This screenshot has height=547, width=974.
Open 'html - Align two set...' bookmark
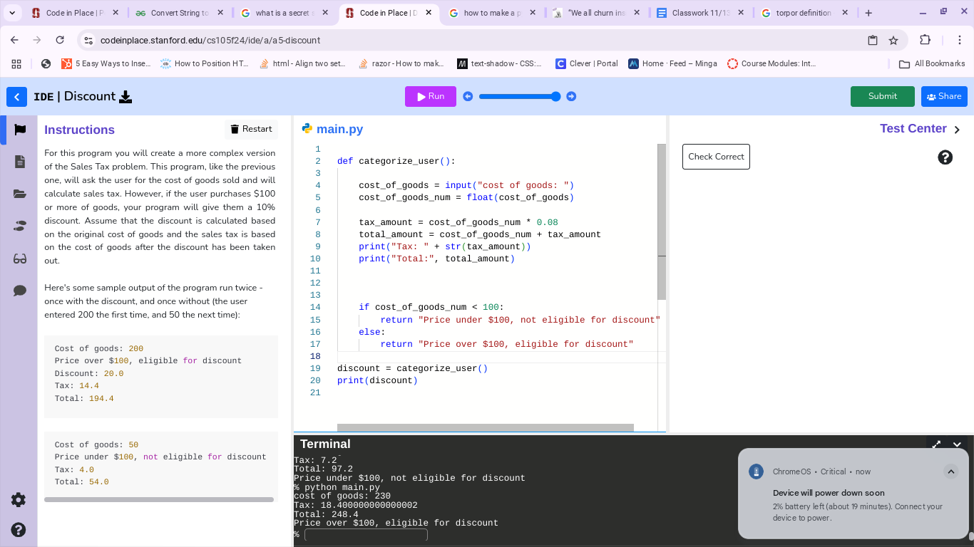coord(303,63)
